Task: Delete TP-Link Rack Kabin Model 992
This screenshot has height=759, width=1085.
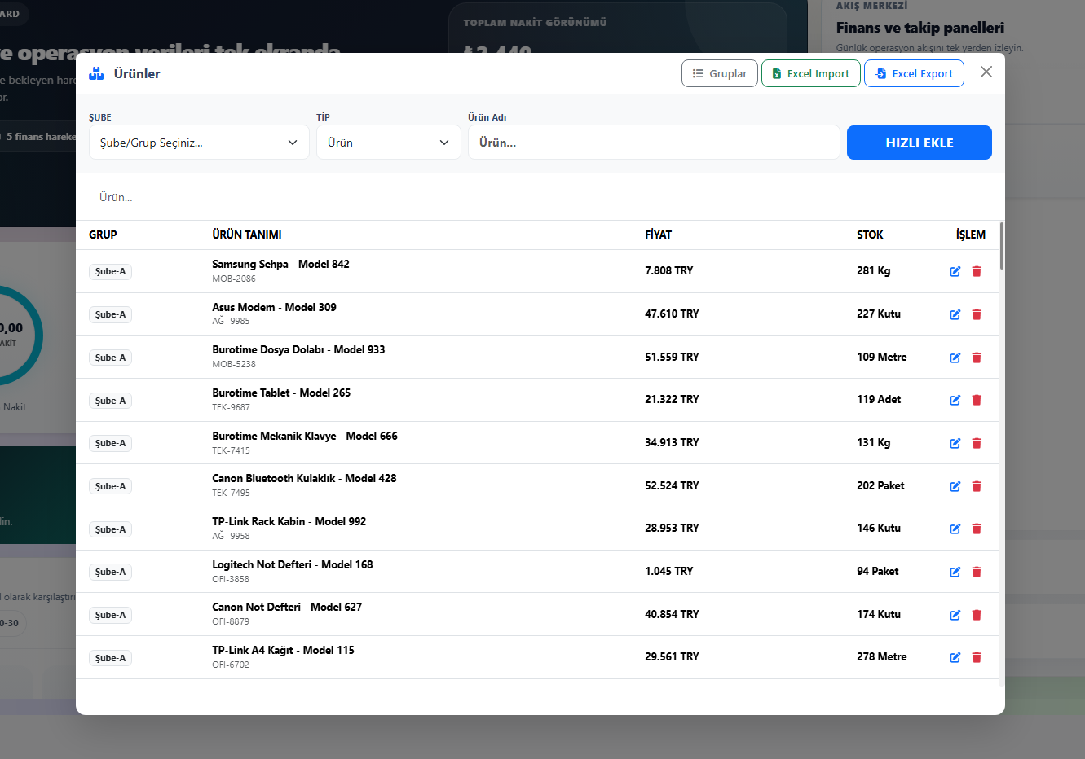Action: pyautogui.click(x=977, y=529)
